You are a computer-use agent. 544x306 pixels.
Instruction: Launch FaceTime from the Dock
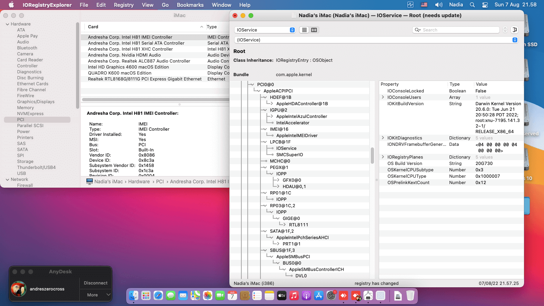click(x=220, y=296)
